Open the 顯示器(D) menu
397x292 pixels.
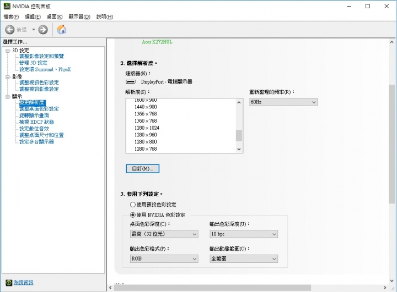(x=79, y=17)
